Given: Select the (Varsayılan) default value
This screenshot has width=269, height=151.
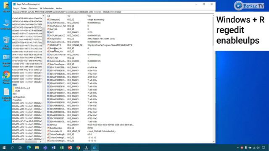Looking at the screenshot, I should (x=55, y=20).
